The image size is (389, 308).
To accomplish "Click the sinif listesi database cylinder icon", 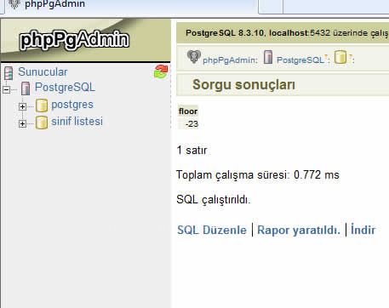I will point(42,123).
